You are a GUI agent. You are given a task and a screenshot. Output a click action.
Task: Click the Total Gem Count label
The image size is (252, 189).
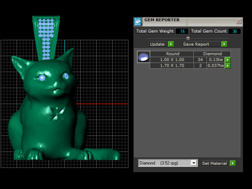tap(209, 31)
